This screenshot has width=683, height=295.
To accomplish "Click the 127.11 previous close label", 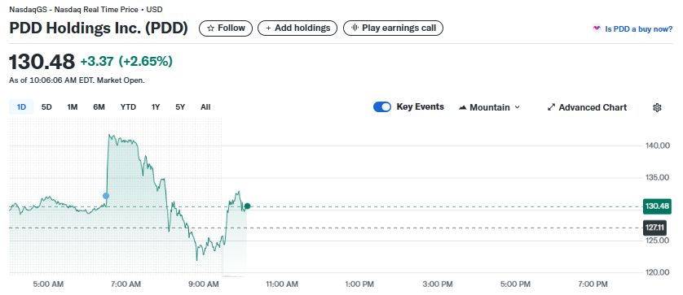I will point(654,228).
